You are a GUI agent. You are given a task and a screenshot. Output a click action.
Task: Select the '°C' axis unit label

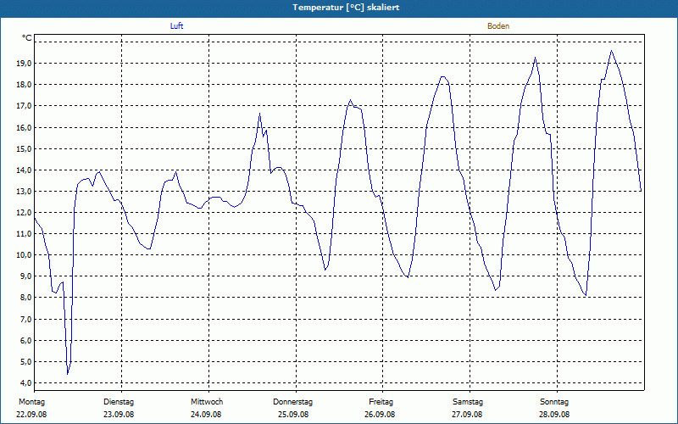[x=27, y=38]
